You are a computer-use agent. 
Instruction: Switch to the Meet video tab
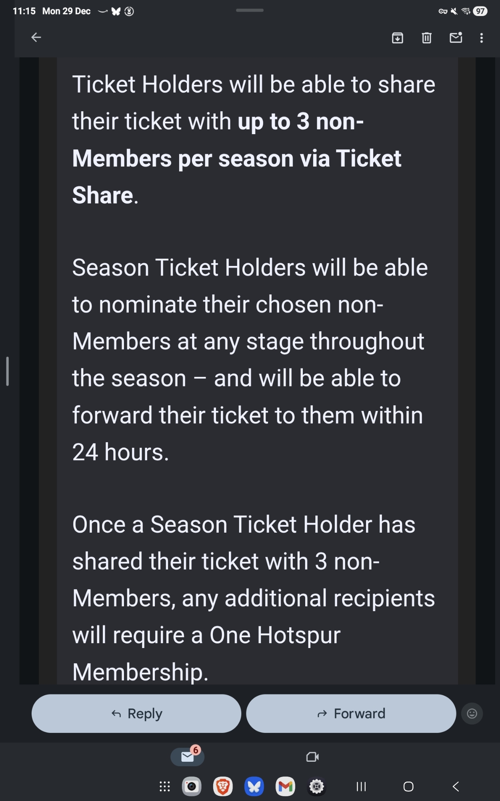[312, 757]
